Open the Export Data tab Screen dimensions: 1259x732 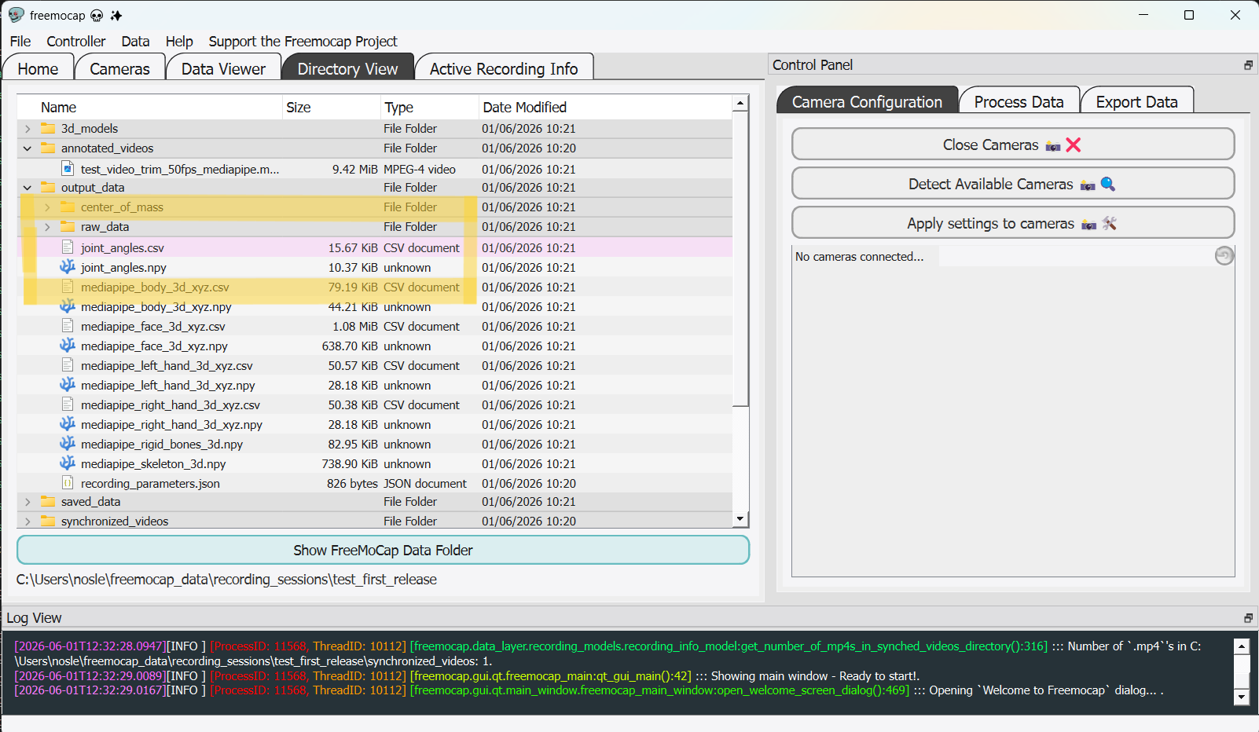[x=1136, y=102]
